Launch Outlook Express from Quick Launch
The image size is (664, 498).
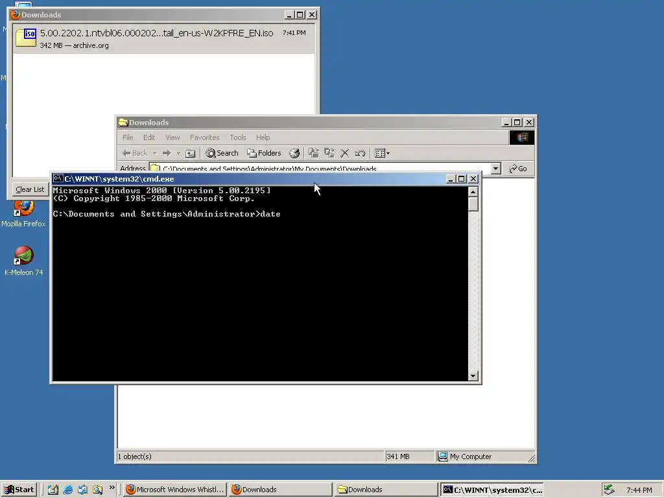click(82, 490)
